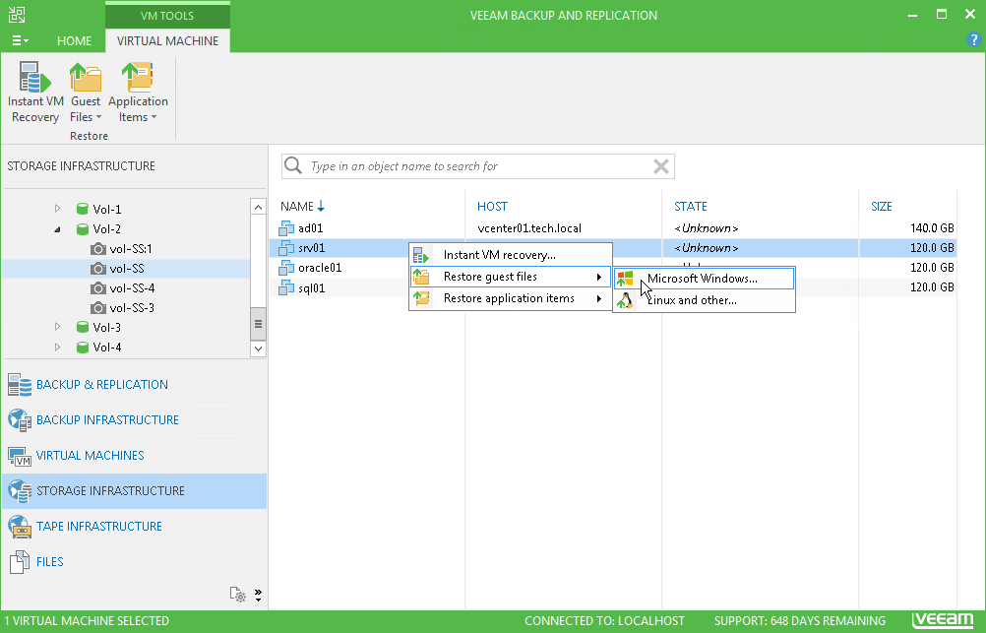Open Restore guest files submenu
Viewport: 986px width, 633px height.
(511, 277)
